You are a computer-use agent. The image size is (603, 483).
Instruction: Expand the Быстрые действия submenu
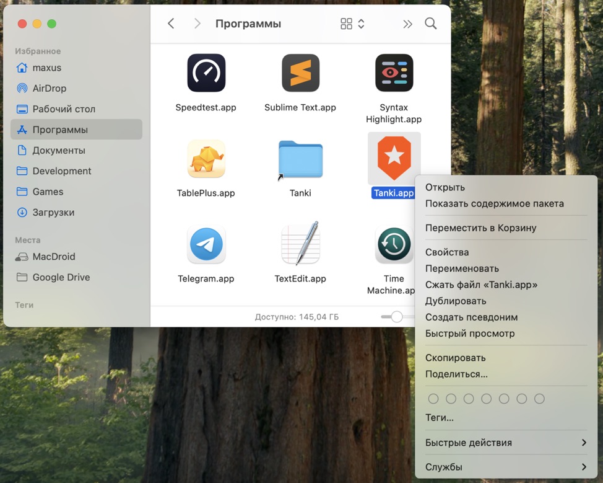coord(506,443)
